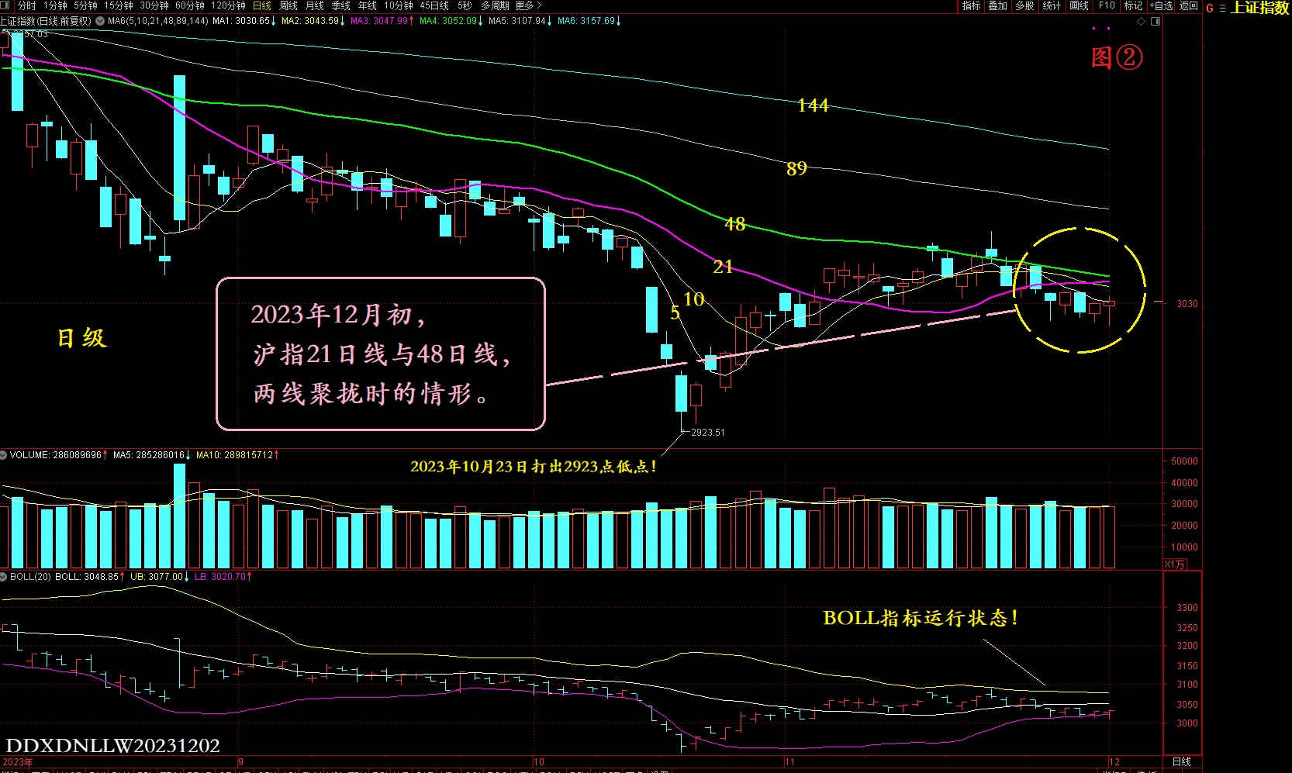1292x773 pixels.
Task: Click the UB: 3077.00 readout
Action: [157, 577]
